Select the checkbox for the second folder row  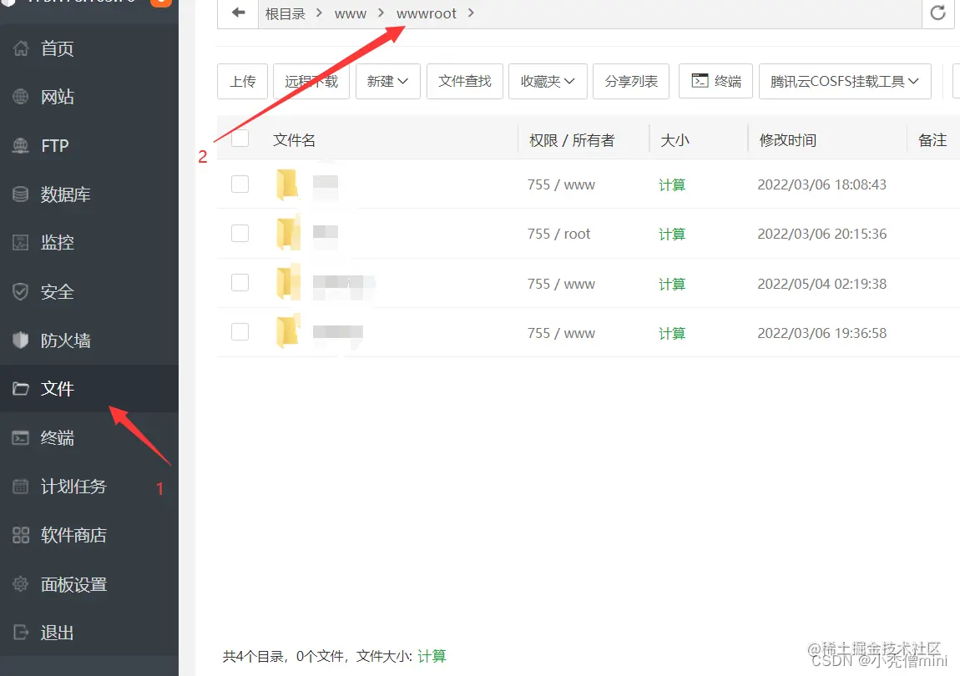click(240, 234)
